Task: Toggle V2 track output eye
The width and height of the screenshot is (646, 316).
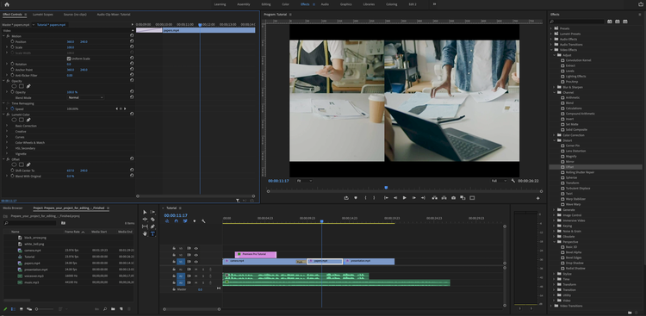Action: pos(196,255)
